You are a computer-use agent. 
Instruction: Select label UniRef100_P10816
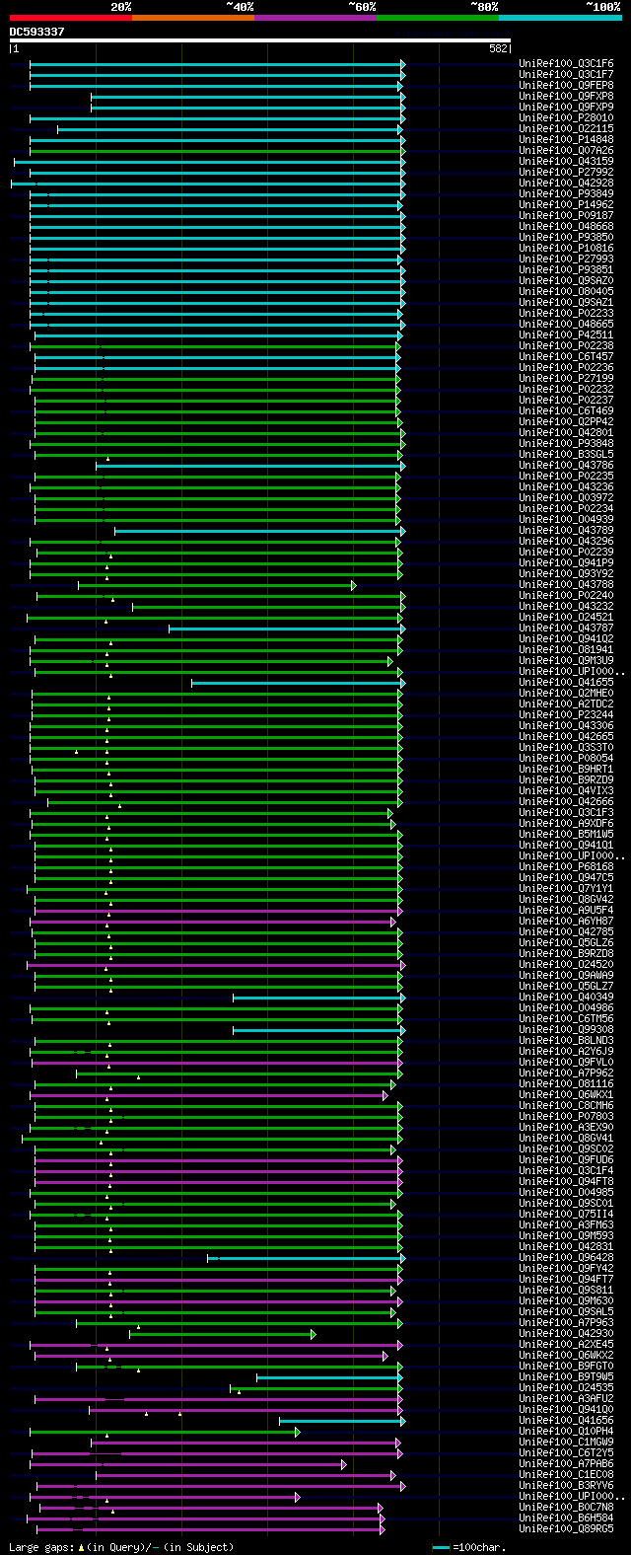[566, 249]
